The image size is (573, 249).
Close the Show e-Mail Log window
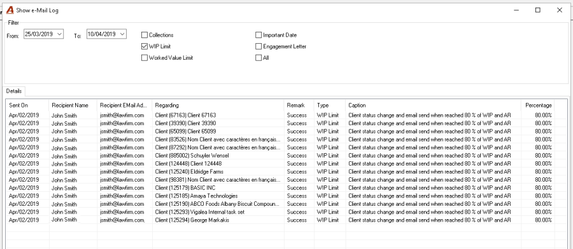tap(560, 10)
